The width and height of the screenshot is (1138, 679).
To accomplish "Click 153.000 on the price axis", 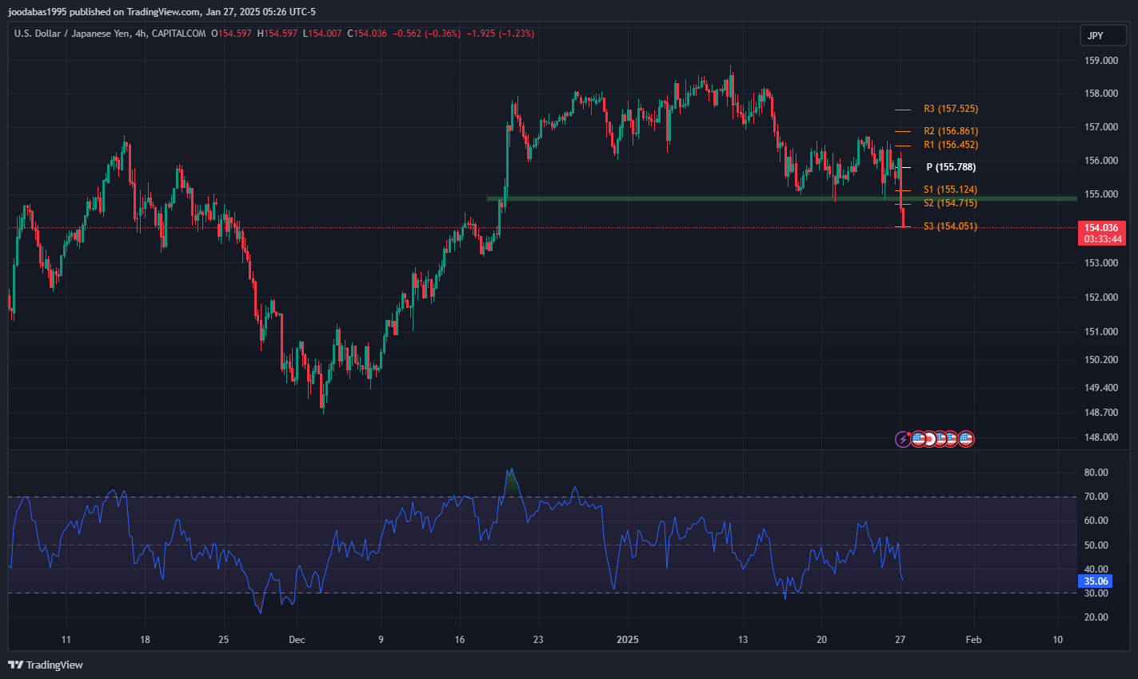I will (1101, 263).
